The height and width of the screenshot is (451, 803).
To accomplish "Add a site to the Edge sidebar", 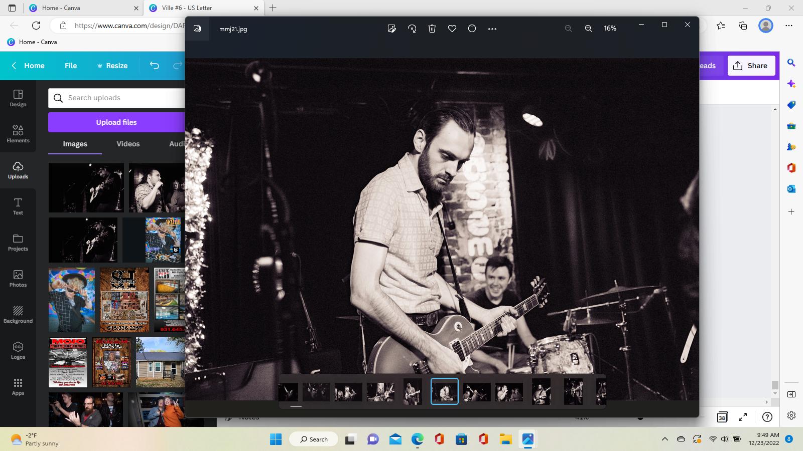I will coord(791,212).
